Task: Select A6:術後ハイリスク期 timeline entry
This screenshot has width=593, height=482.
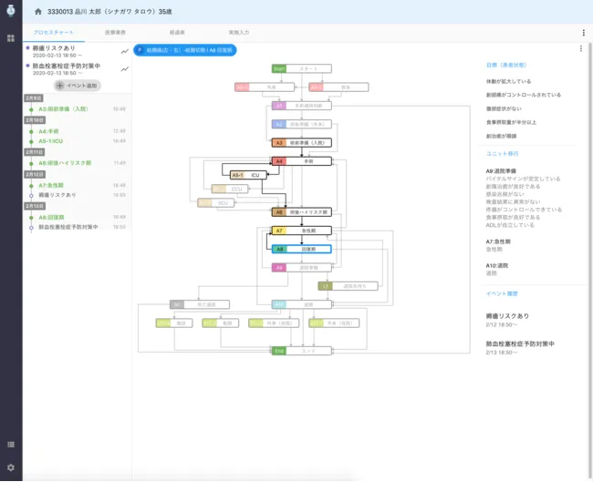Action: tap(64, 163)
